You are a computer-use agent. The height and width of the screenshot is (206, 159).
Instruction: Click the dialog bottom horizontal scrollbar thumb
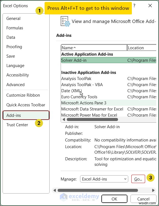[98, 190]
